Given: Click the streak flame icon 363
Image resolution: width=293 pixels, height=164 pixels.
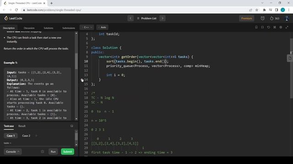Looking at the screenshot, I should [275, 18].
